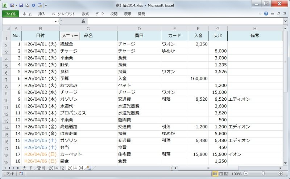Click the zoom slider handle
Image resolution: width=290 pixels, height=179 pixels.
[x=263, y=174]
